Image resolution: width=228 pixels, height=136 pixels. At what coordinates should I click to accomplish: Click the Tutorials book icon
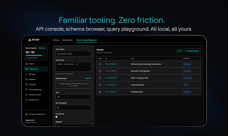27,84
